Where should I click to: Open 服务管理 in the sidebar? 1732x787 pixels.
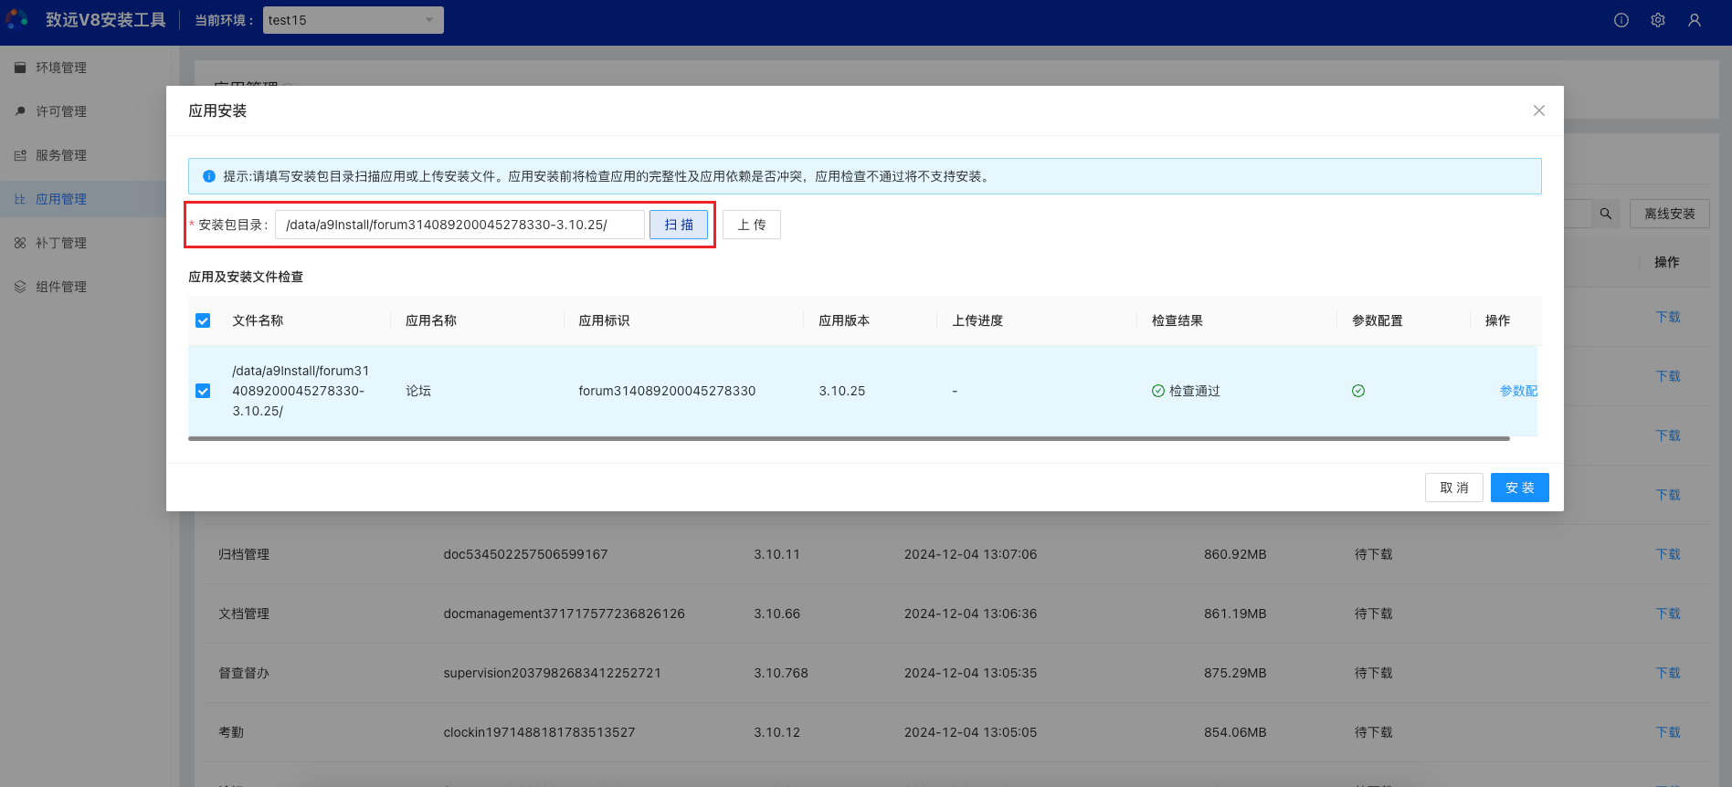(x=60, y=155)
